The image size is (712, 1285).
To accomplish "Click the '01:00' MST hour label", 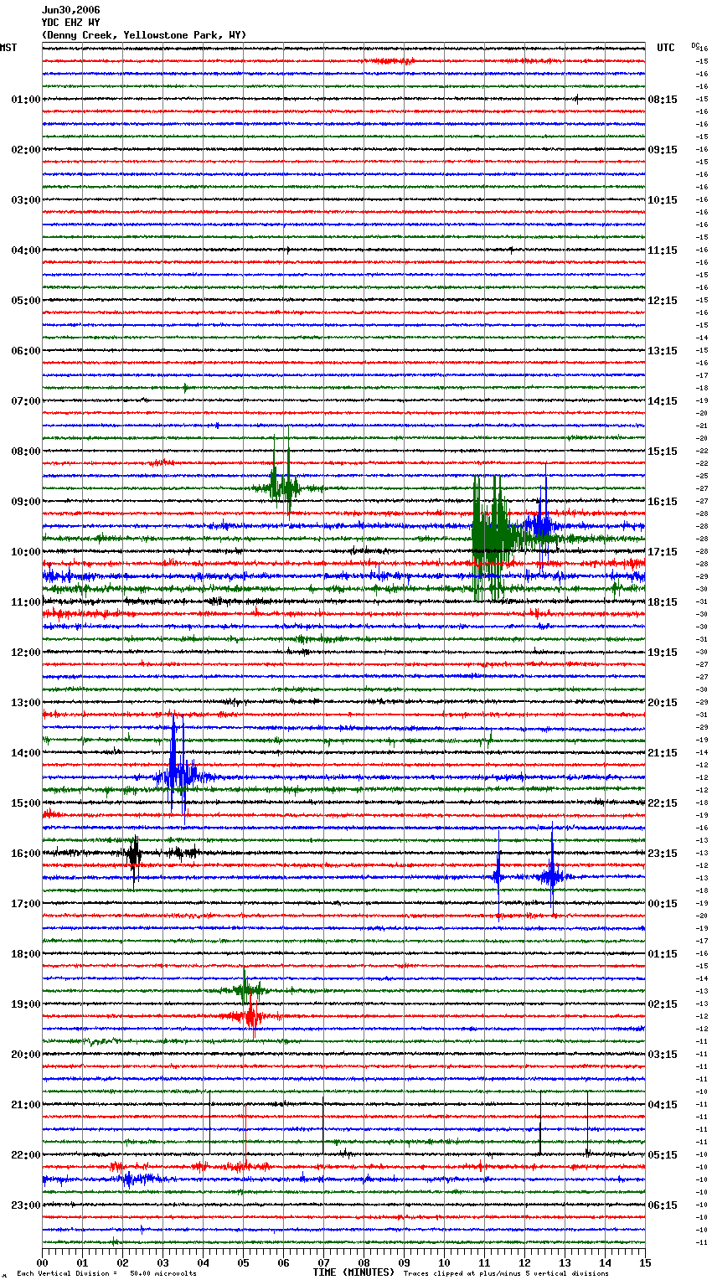I will pyautogui.click(x=25, y=100).
